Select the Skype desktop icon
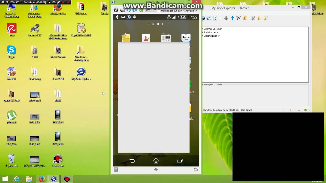The image size is (326, 183). pyautogui.click(x=11, y=52)
